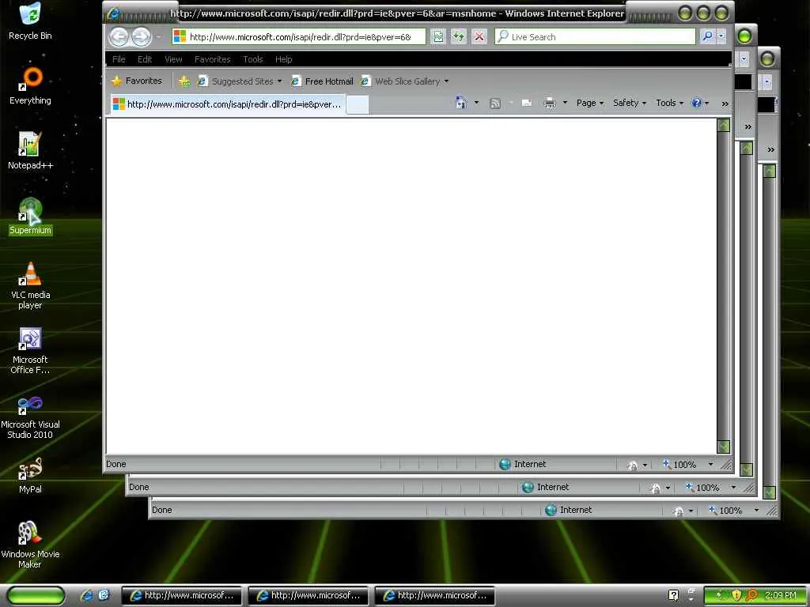Click the protected mode icon in front status bar
Viewport: 810px width, 607px height.
[x=632, y=465]
